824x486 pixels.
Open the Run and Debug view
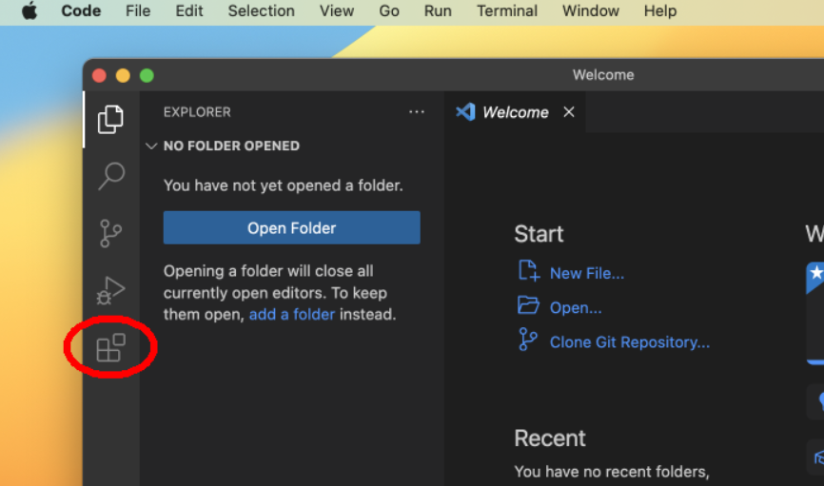[111, 290]
